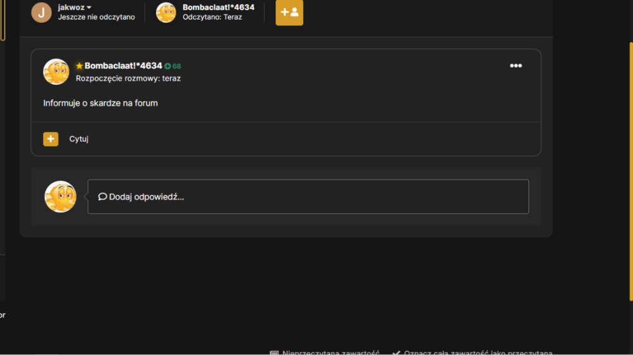
Task: Click your avatar beside reply box
Action: tap(61, 196)
